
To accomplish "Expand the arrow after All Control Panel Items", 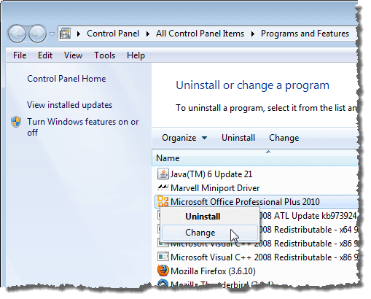I will [x=253, y=34].
